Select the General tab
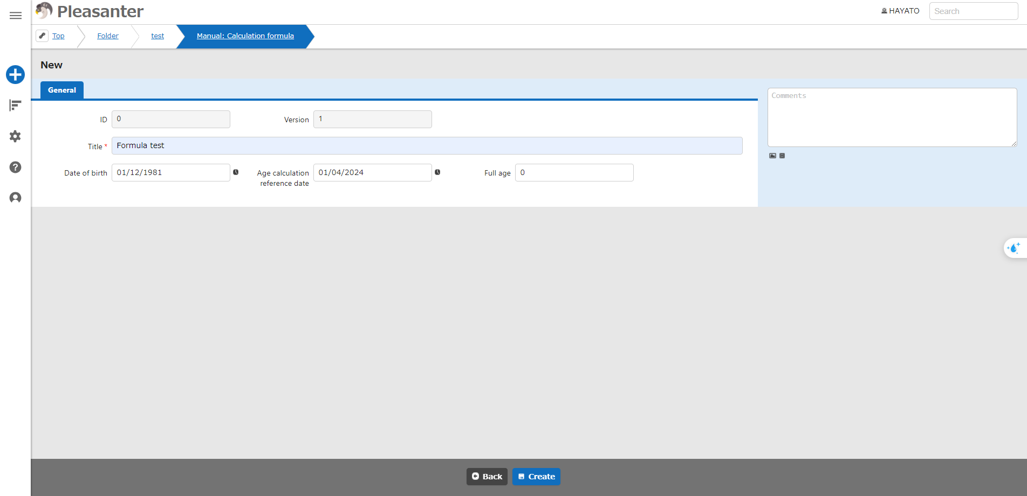The width and height of the screenshot is (1027, 496). tap(62, 90)
